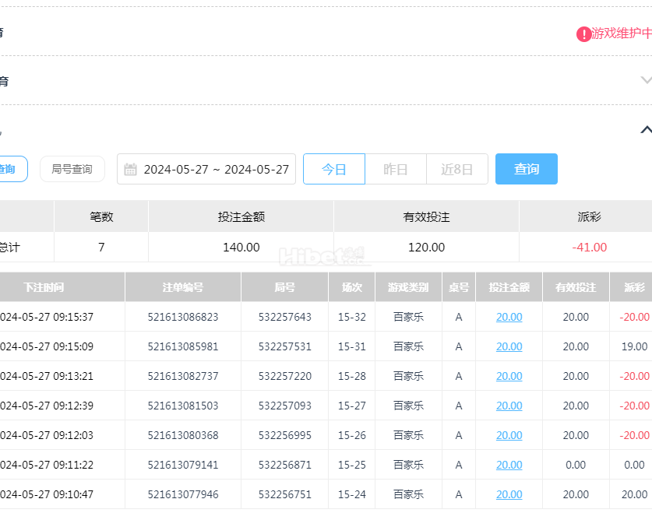This screenshot has height=513, width=652.
Task: Click total valid bet 120.00
Action: tap(426, 247)
